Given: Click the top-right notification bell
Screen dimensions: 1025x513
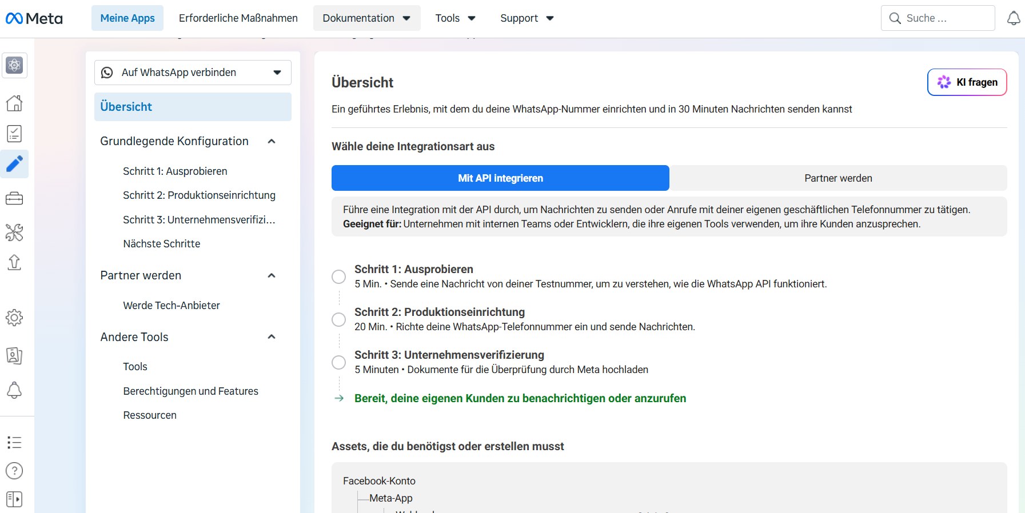Looking at the screenshot, I should coord(1014,18).
